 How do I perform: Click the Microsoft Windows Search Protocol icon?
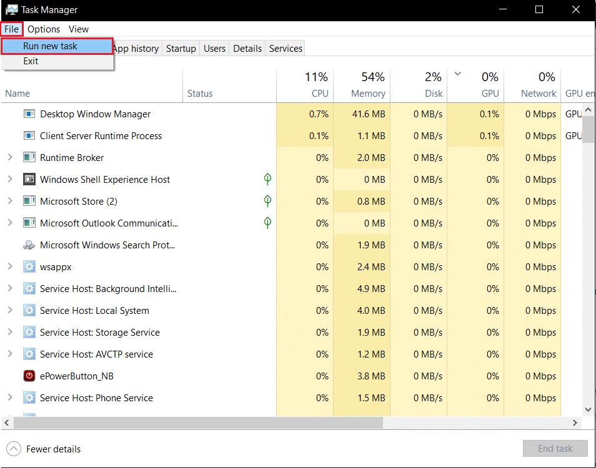[29, 245]
